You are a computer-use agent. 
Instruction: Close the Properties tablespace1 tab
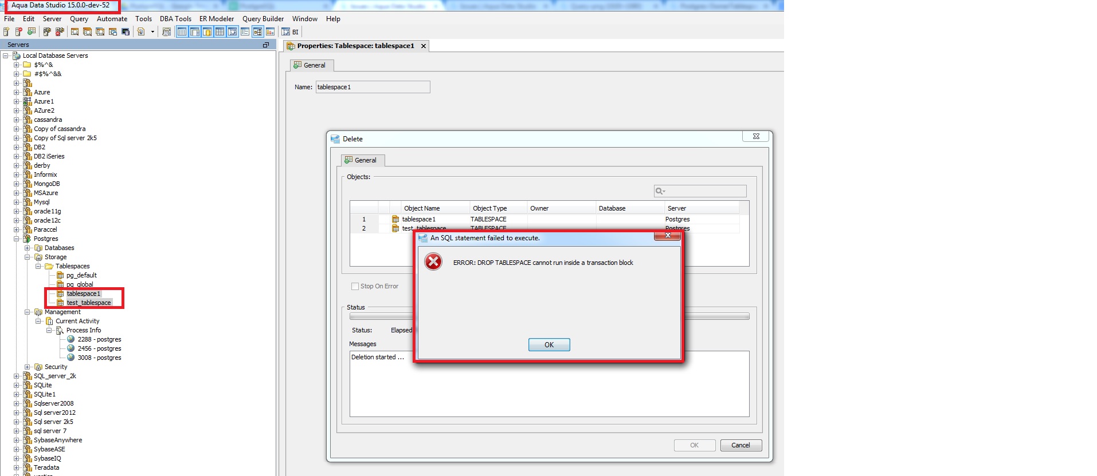pyautogui.click(x=424, y=46)
